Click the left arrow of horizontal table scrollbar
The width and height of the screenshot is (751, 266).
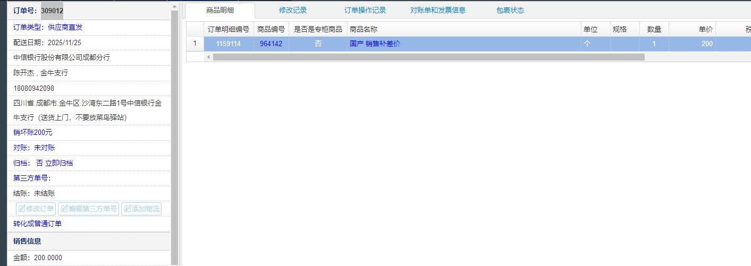[208, 57]
